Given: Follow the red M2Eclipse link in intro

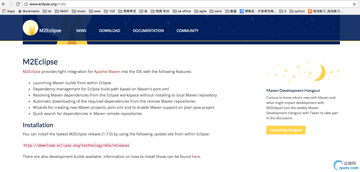Looking at the screenshot, I should [x=31, y=72].
